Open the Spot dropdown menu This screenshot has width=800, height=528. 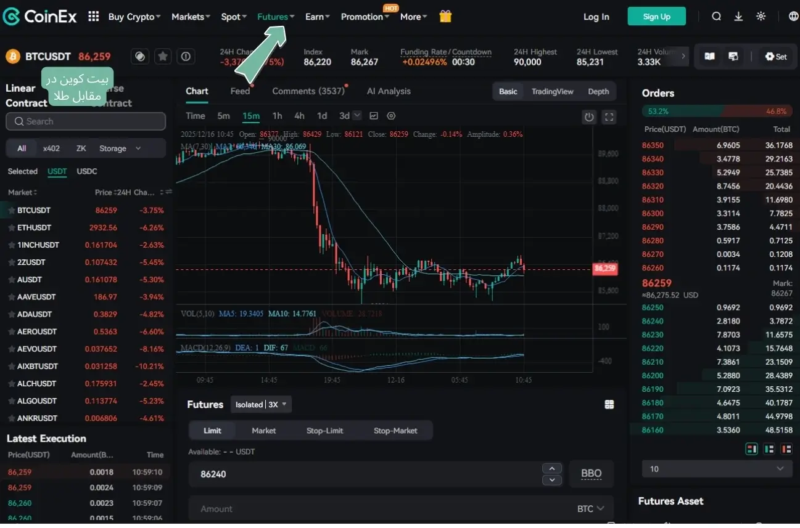coord(234,17)
